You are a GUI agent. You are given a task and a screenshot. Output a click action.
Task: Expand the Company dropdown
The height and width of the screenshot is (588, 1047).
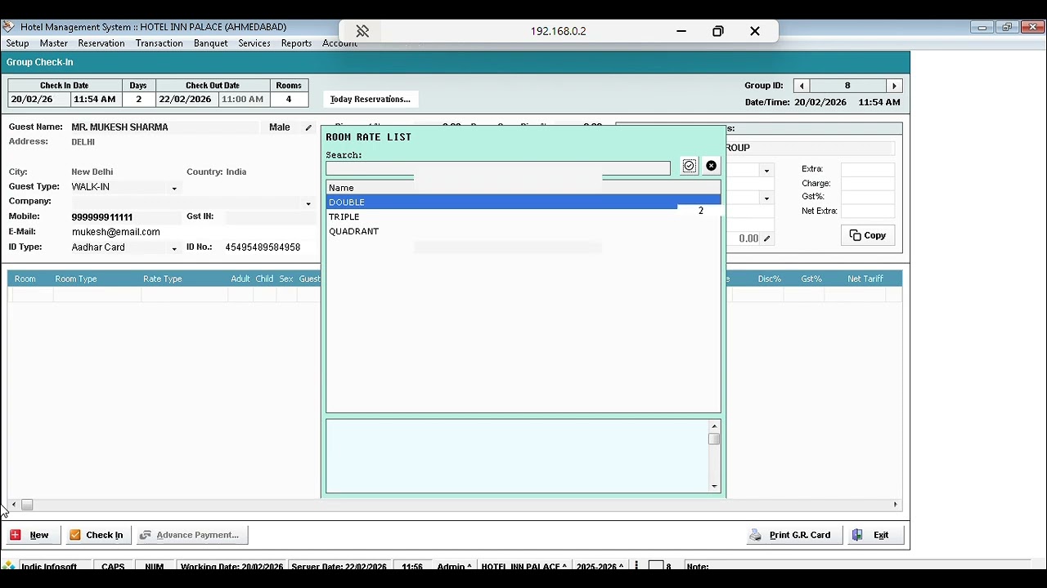308,203
